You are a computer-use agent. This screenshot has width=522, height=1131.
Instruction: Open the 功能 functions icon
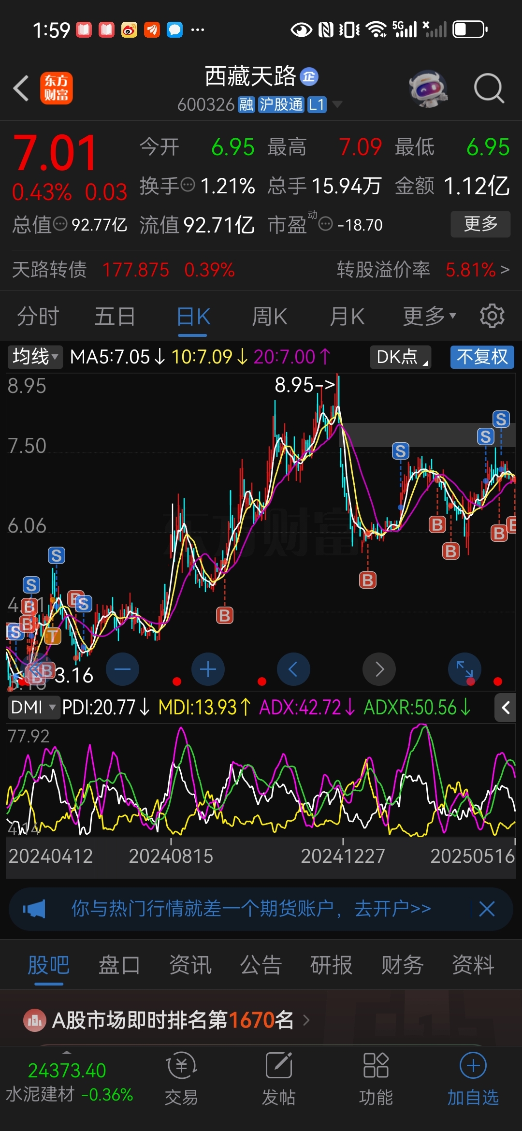(376, 1079)
